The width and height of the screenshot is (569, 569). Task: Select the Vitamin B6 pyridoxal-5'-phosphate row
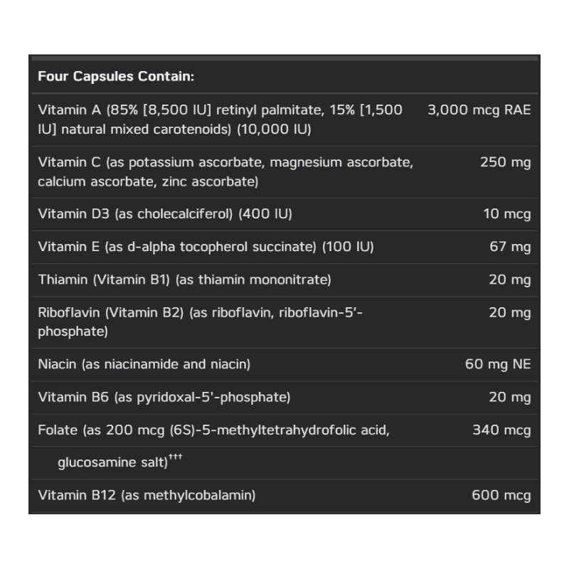pos(164,397)
